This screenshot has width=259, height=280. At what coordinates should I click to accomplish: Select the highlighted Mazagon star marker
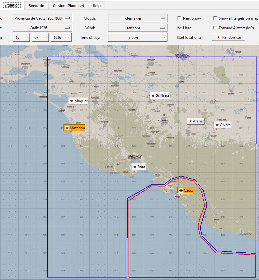(74, 128)
